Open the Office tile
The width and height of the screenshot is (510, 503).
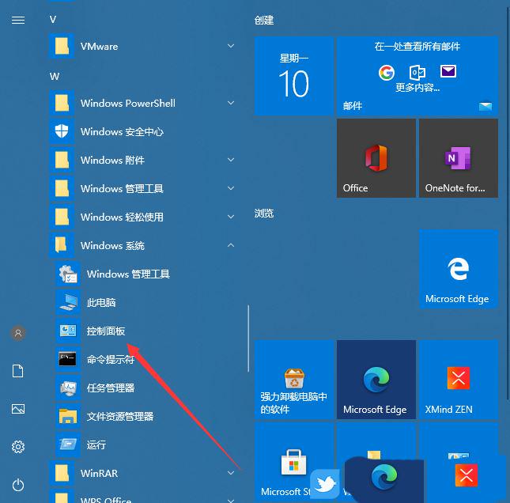tap(376, 158)
